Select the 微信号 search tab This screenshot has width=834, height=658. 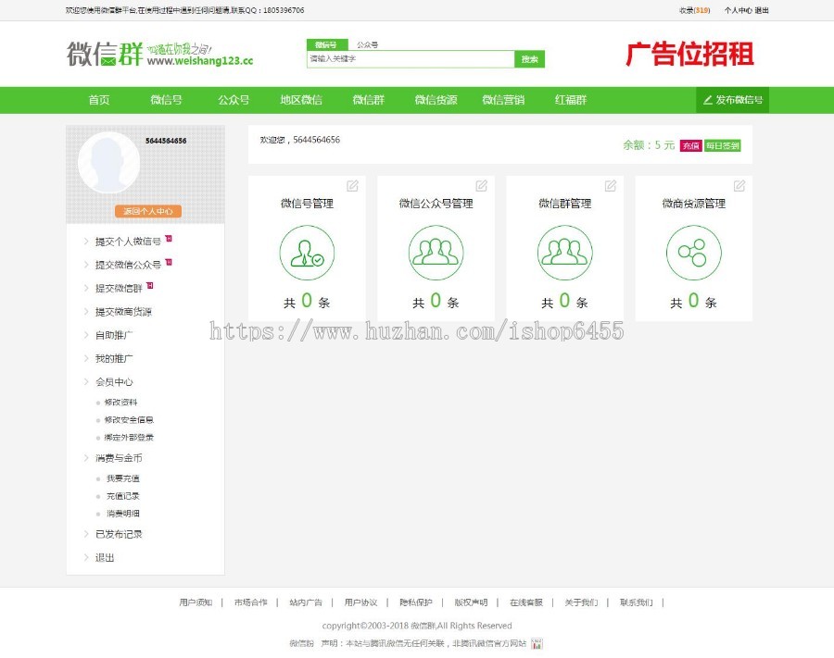[326, 44]
